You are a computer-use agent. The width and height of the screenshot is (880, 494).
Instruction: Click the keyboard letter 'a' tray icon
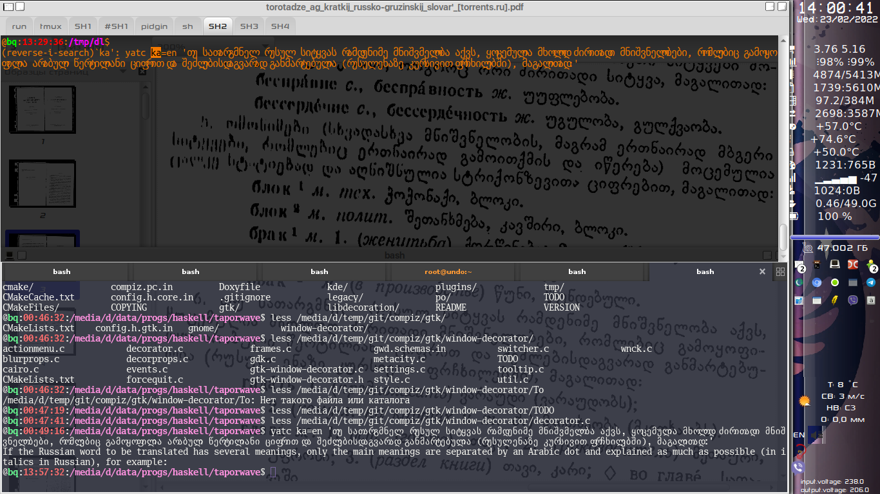click(x=871, y=300)
